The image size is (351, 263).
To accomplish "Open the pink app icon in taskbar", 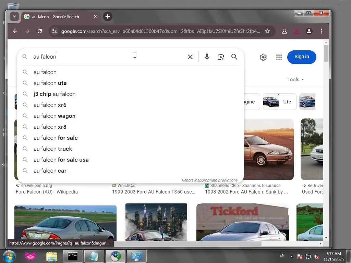I will tap(31, 256).
